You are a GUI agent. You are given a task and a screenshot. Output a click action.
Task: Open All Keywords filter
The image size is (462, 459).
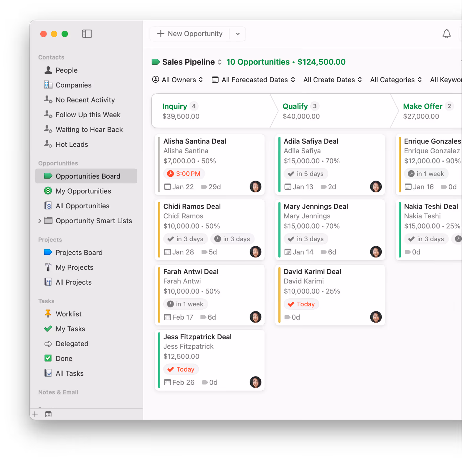point(446,80)
